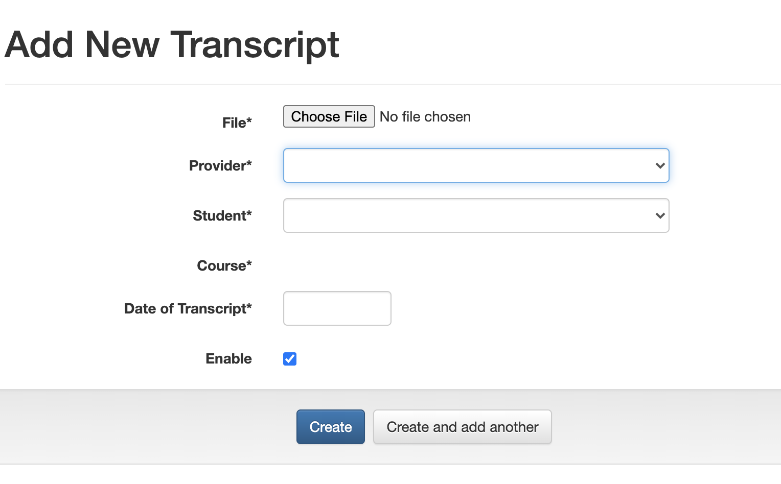Click the gray footer bar beside Create buttons

tap(664, 427)
